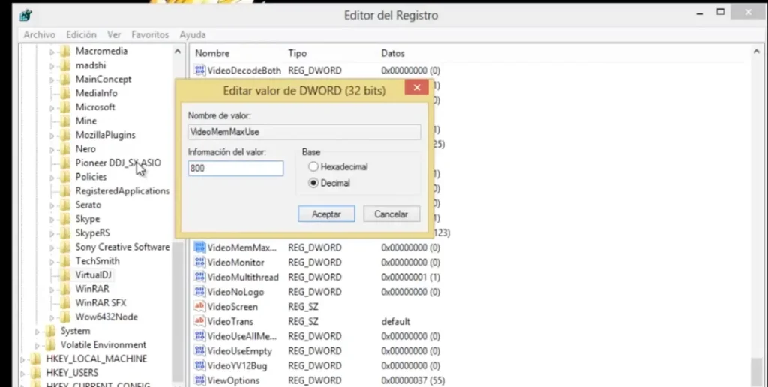This screenshot has width=768, height=387.
Task: Close the Edit DWORD dialog
Action: pyautogui.click(x=415, y=90)
